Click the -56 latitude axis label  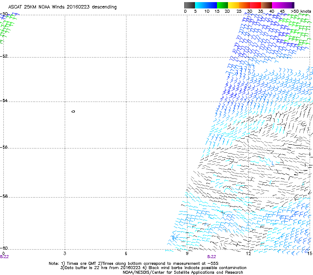pyautogui.click(x=4, y=147)
